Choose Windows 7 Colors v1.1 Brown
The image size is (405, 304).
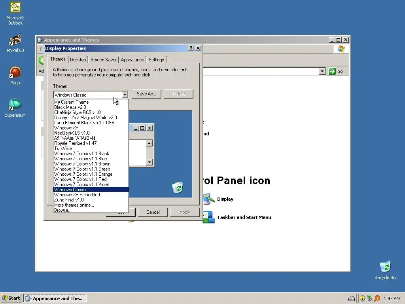[x=91, y=164]
